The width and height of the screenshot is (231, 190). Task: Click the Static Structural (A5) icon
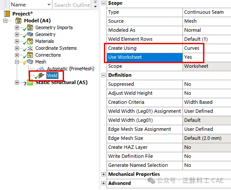click(30, 83)
